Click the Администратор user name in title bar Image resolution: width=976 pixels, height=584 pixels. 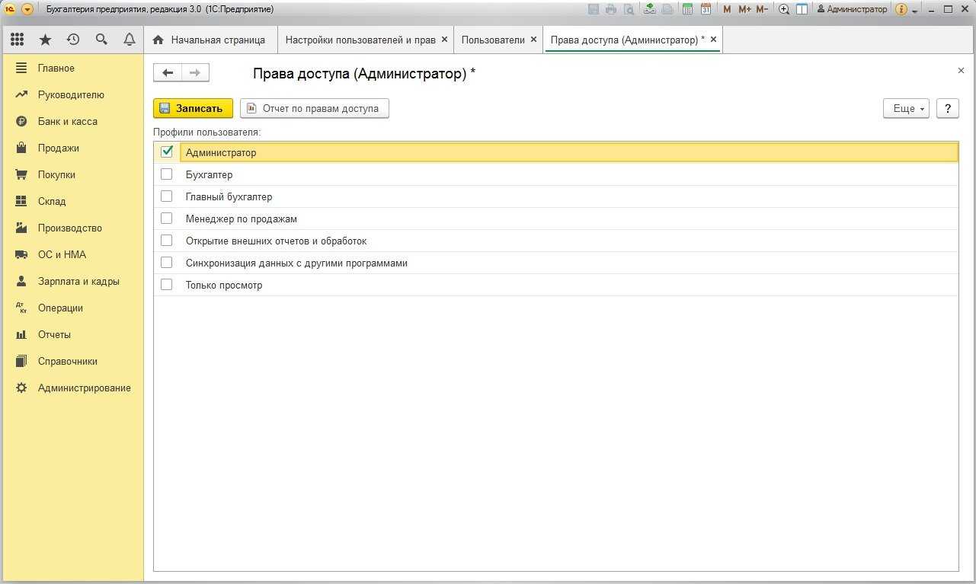coord(852,9)
